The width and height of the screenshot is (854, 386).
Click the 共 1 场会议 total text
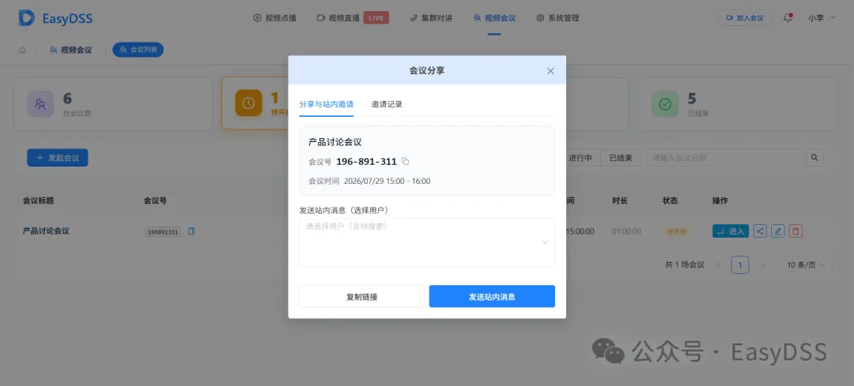tap(685, 264)
